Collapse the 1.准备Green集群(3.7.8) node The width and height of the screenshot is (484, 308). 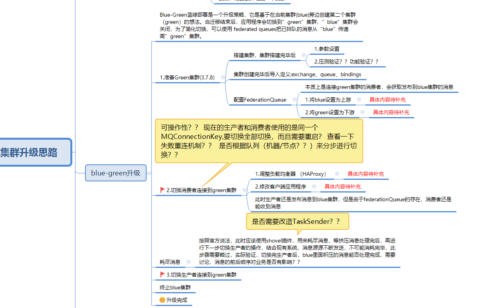(223, 77)
